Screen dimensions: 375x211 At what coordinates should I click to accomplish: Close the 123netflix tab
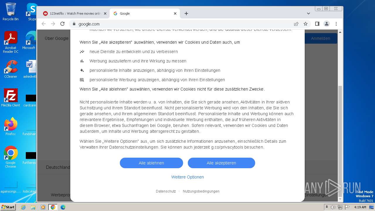105,13
